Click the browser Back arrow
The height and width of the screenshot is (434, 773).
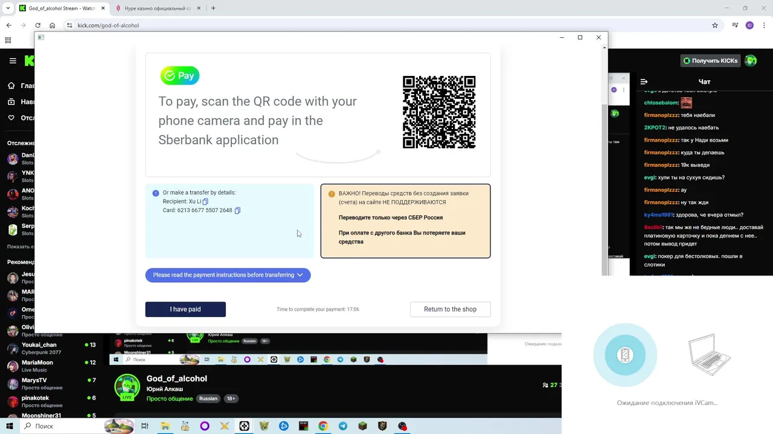9,25
